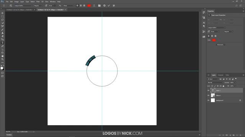Select the Rectangular Marquee tool
The width and height of the screenshot is (245, 137).
(x=2, y=16)
